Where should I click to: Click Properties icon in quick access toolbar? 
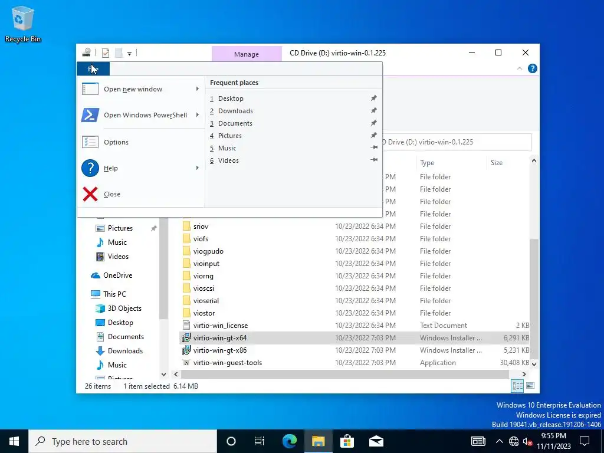click(x=106, y=52)
